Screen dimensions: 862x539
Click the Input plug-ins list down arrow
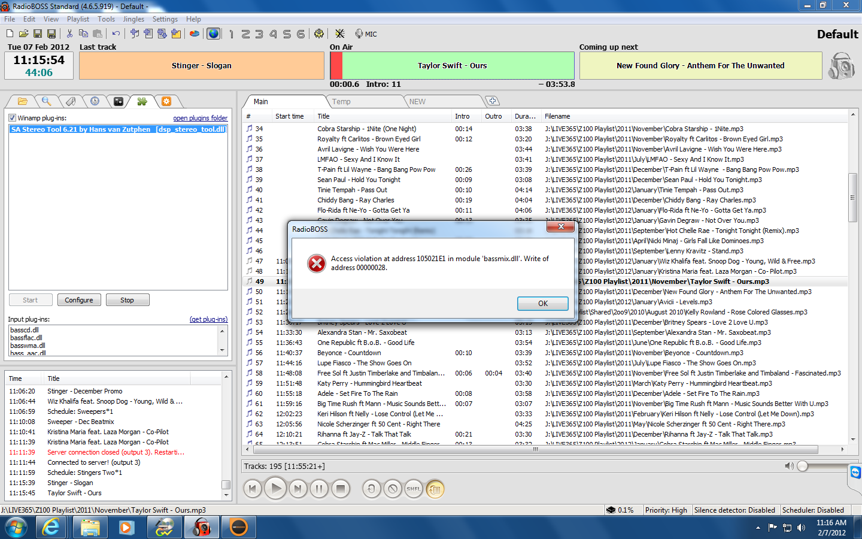click(x=223, y=350)
